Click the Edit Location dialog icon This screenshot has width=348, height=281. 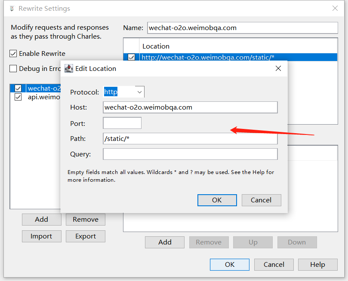pos(68,68)
